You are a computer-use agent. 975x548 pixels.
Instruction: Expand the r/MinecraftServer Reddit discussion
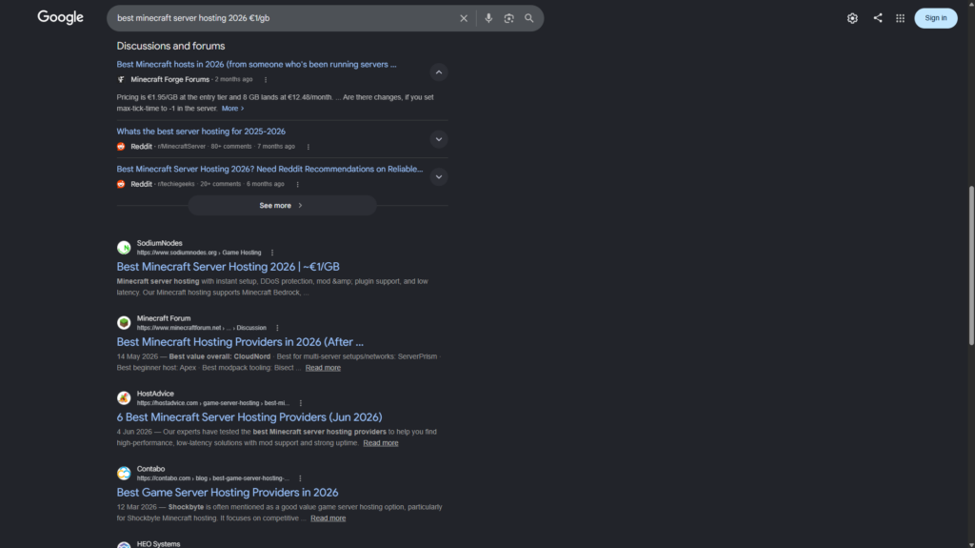click(438, 139)
